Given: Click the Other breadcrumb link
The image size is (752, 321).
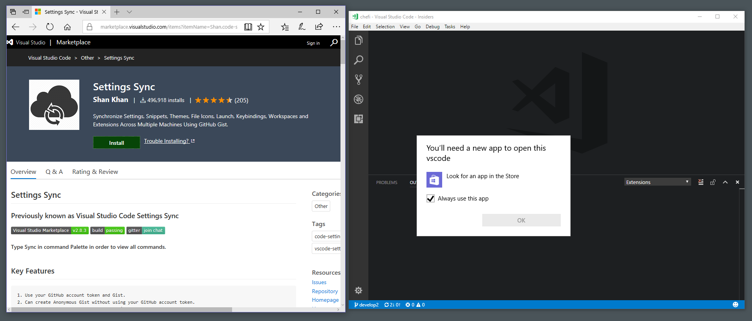Looking at the screenshot, I should coord(88,58).
